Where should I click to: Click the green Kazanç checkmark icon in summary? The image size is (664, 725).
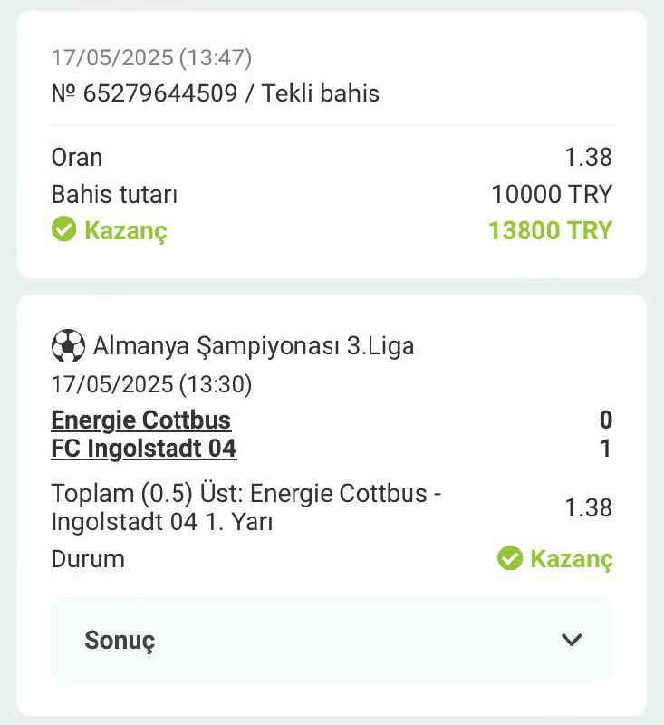coord(63,229)
